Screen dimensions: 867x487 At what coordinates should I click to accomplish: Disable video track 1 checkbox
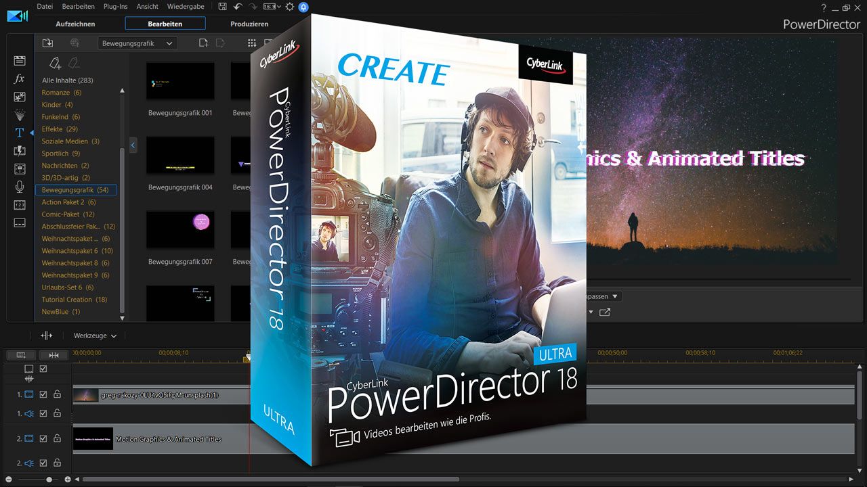pos(43,394)
